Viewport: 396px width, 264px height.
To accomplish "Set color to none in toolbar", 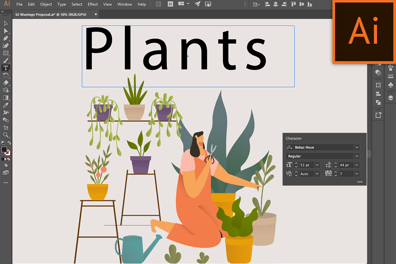I will coord(8,159).
